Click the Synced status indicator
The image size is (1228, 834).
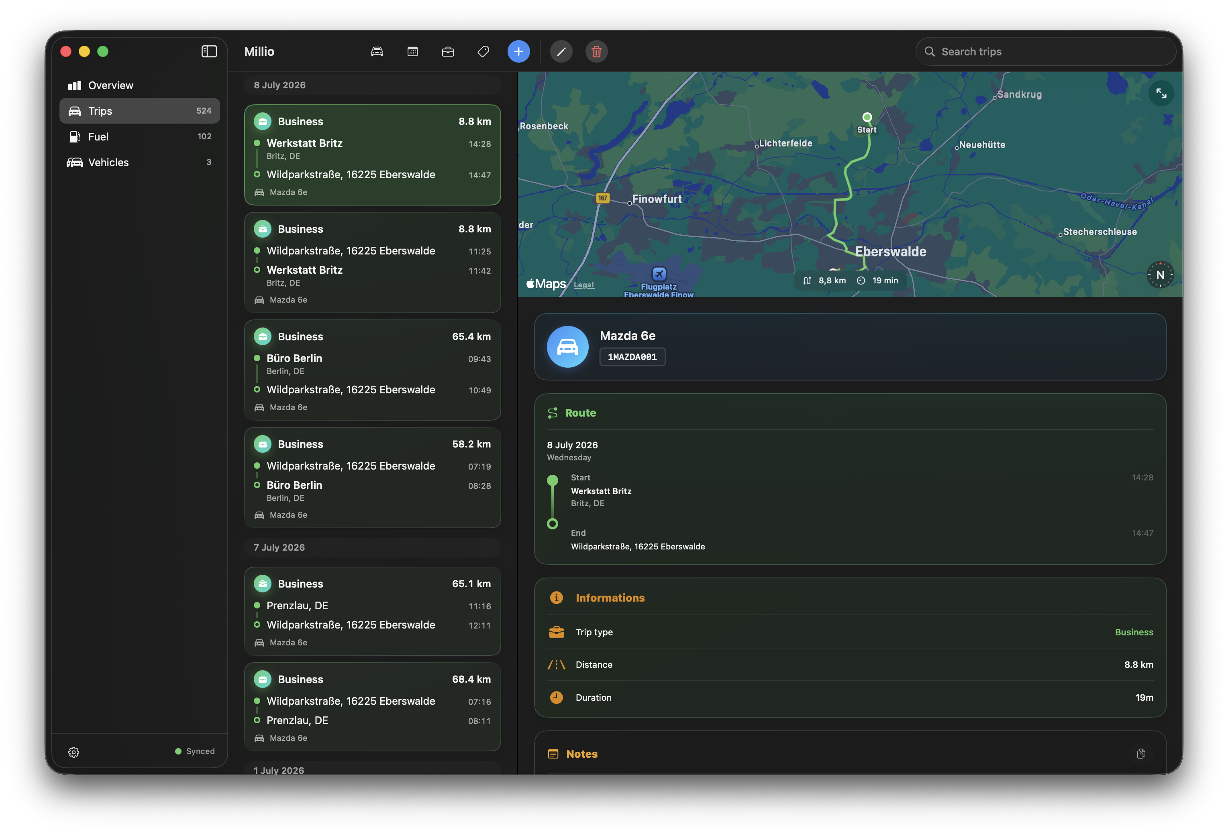point(194,751)
